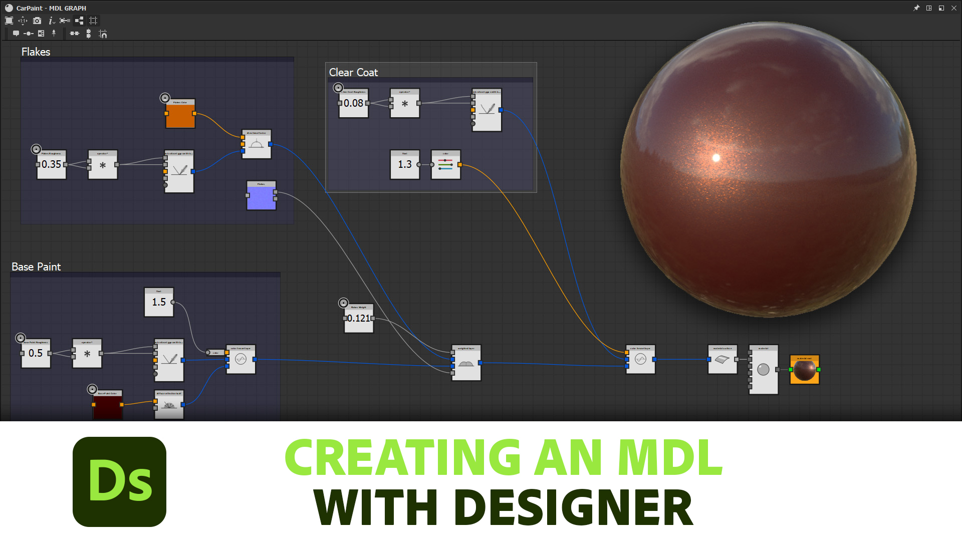
Task: Select the 1:1 zoom level icon
Action: [x=23, y=21]
